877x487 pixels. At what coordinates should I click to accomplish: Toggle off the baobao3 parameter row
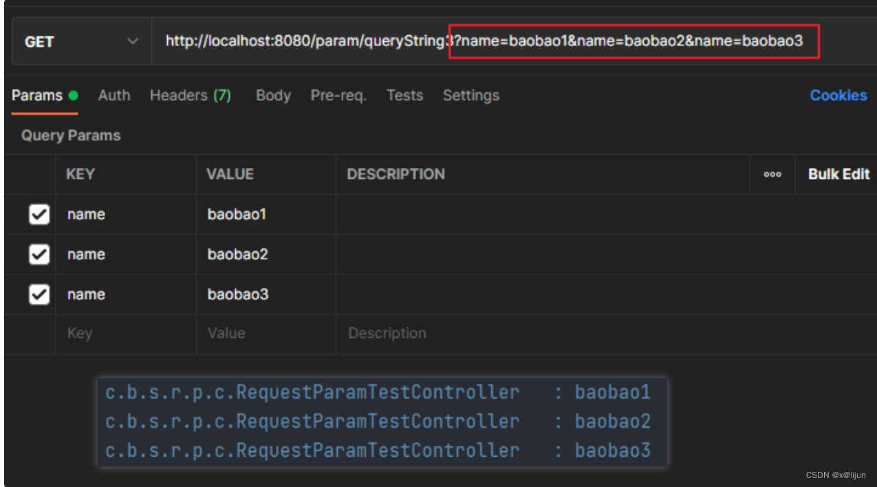(x=39, y=294)
